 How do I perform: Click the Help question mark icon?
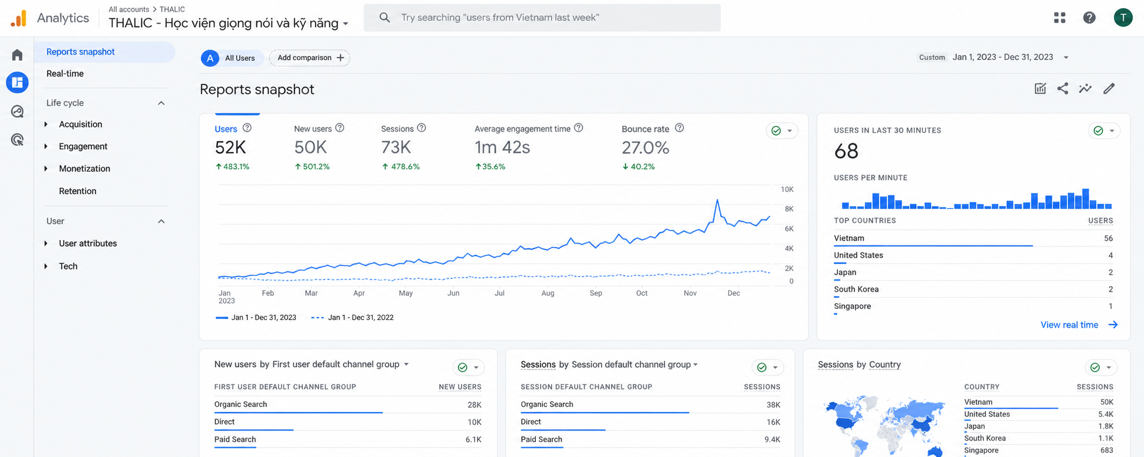click(1089, 18)
